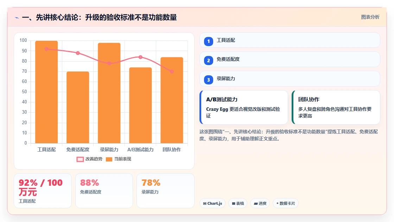
Task: Click the 进度 tag
Action: coord(260,203)
